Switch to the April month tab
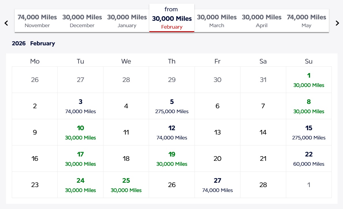This screenshot has width=343, height=209. tap(262, 21)
